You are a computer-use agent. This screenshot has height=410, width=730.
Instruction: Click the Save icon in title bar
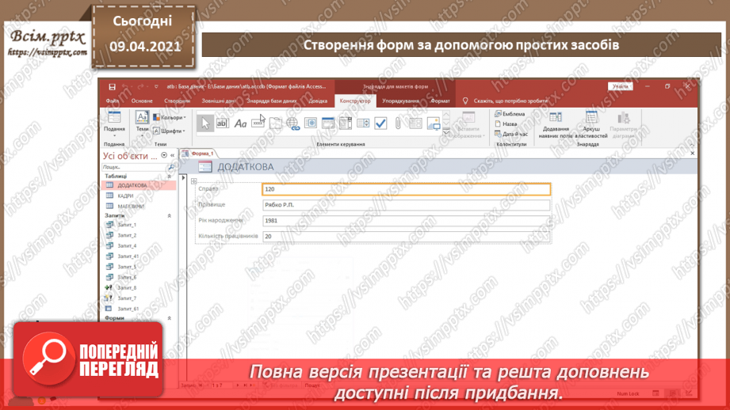tap(112, 86)
